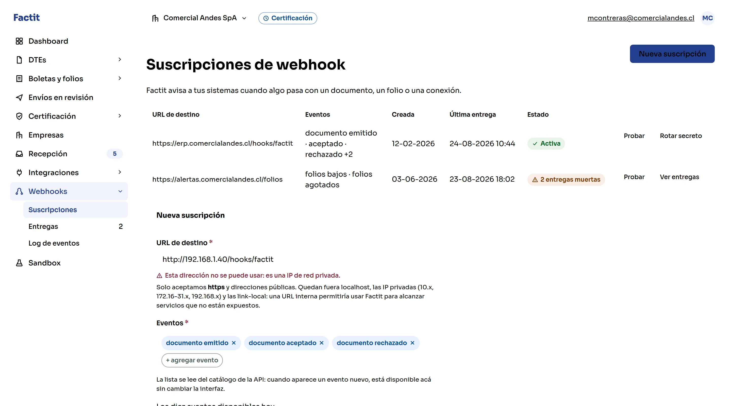The height and width of the screenshot is (406, 731).
Task: Click the Recepción inbox icon
Action: click(x=19, y=154)
